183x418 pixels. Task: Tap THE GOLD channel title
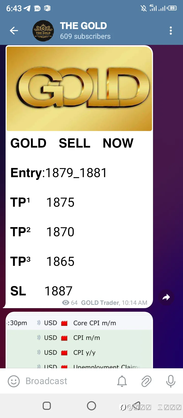coord(83,26)
